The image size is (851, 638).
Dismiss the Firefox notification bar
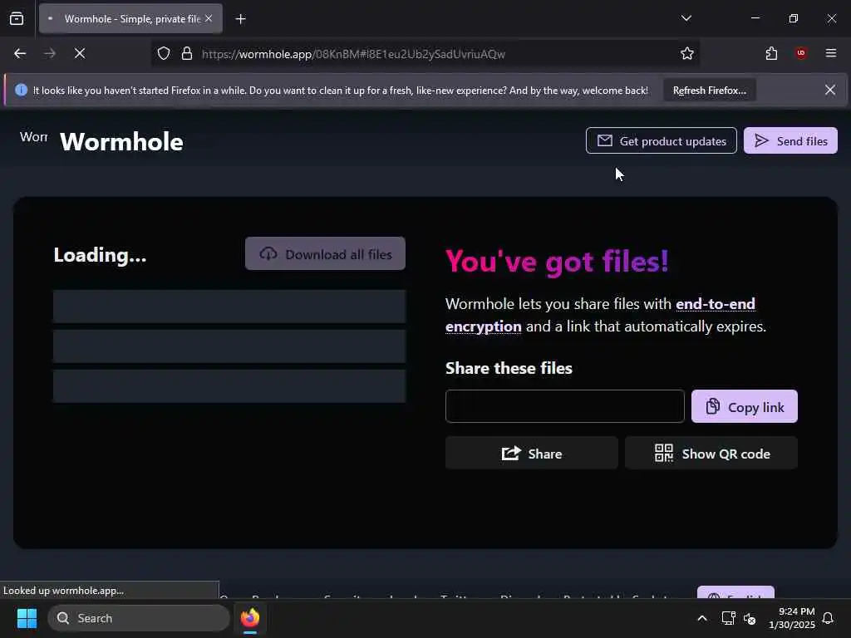(830, 90)
